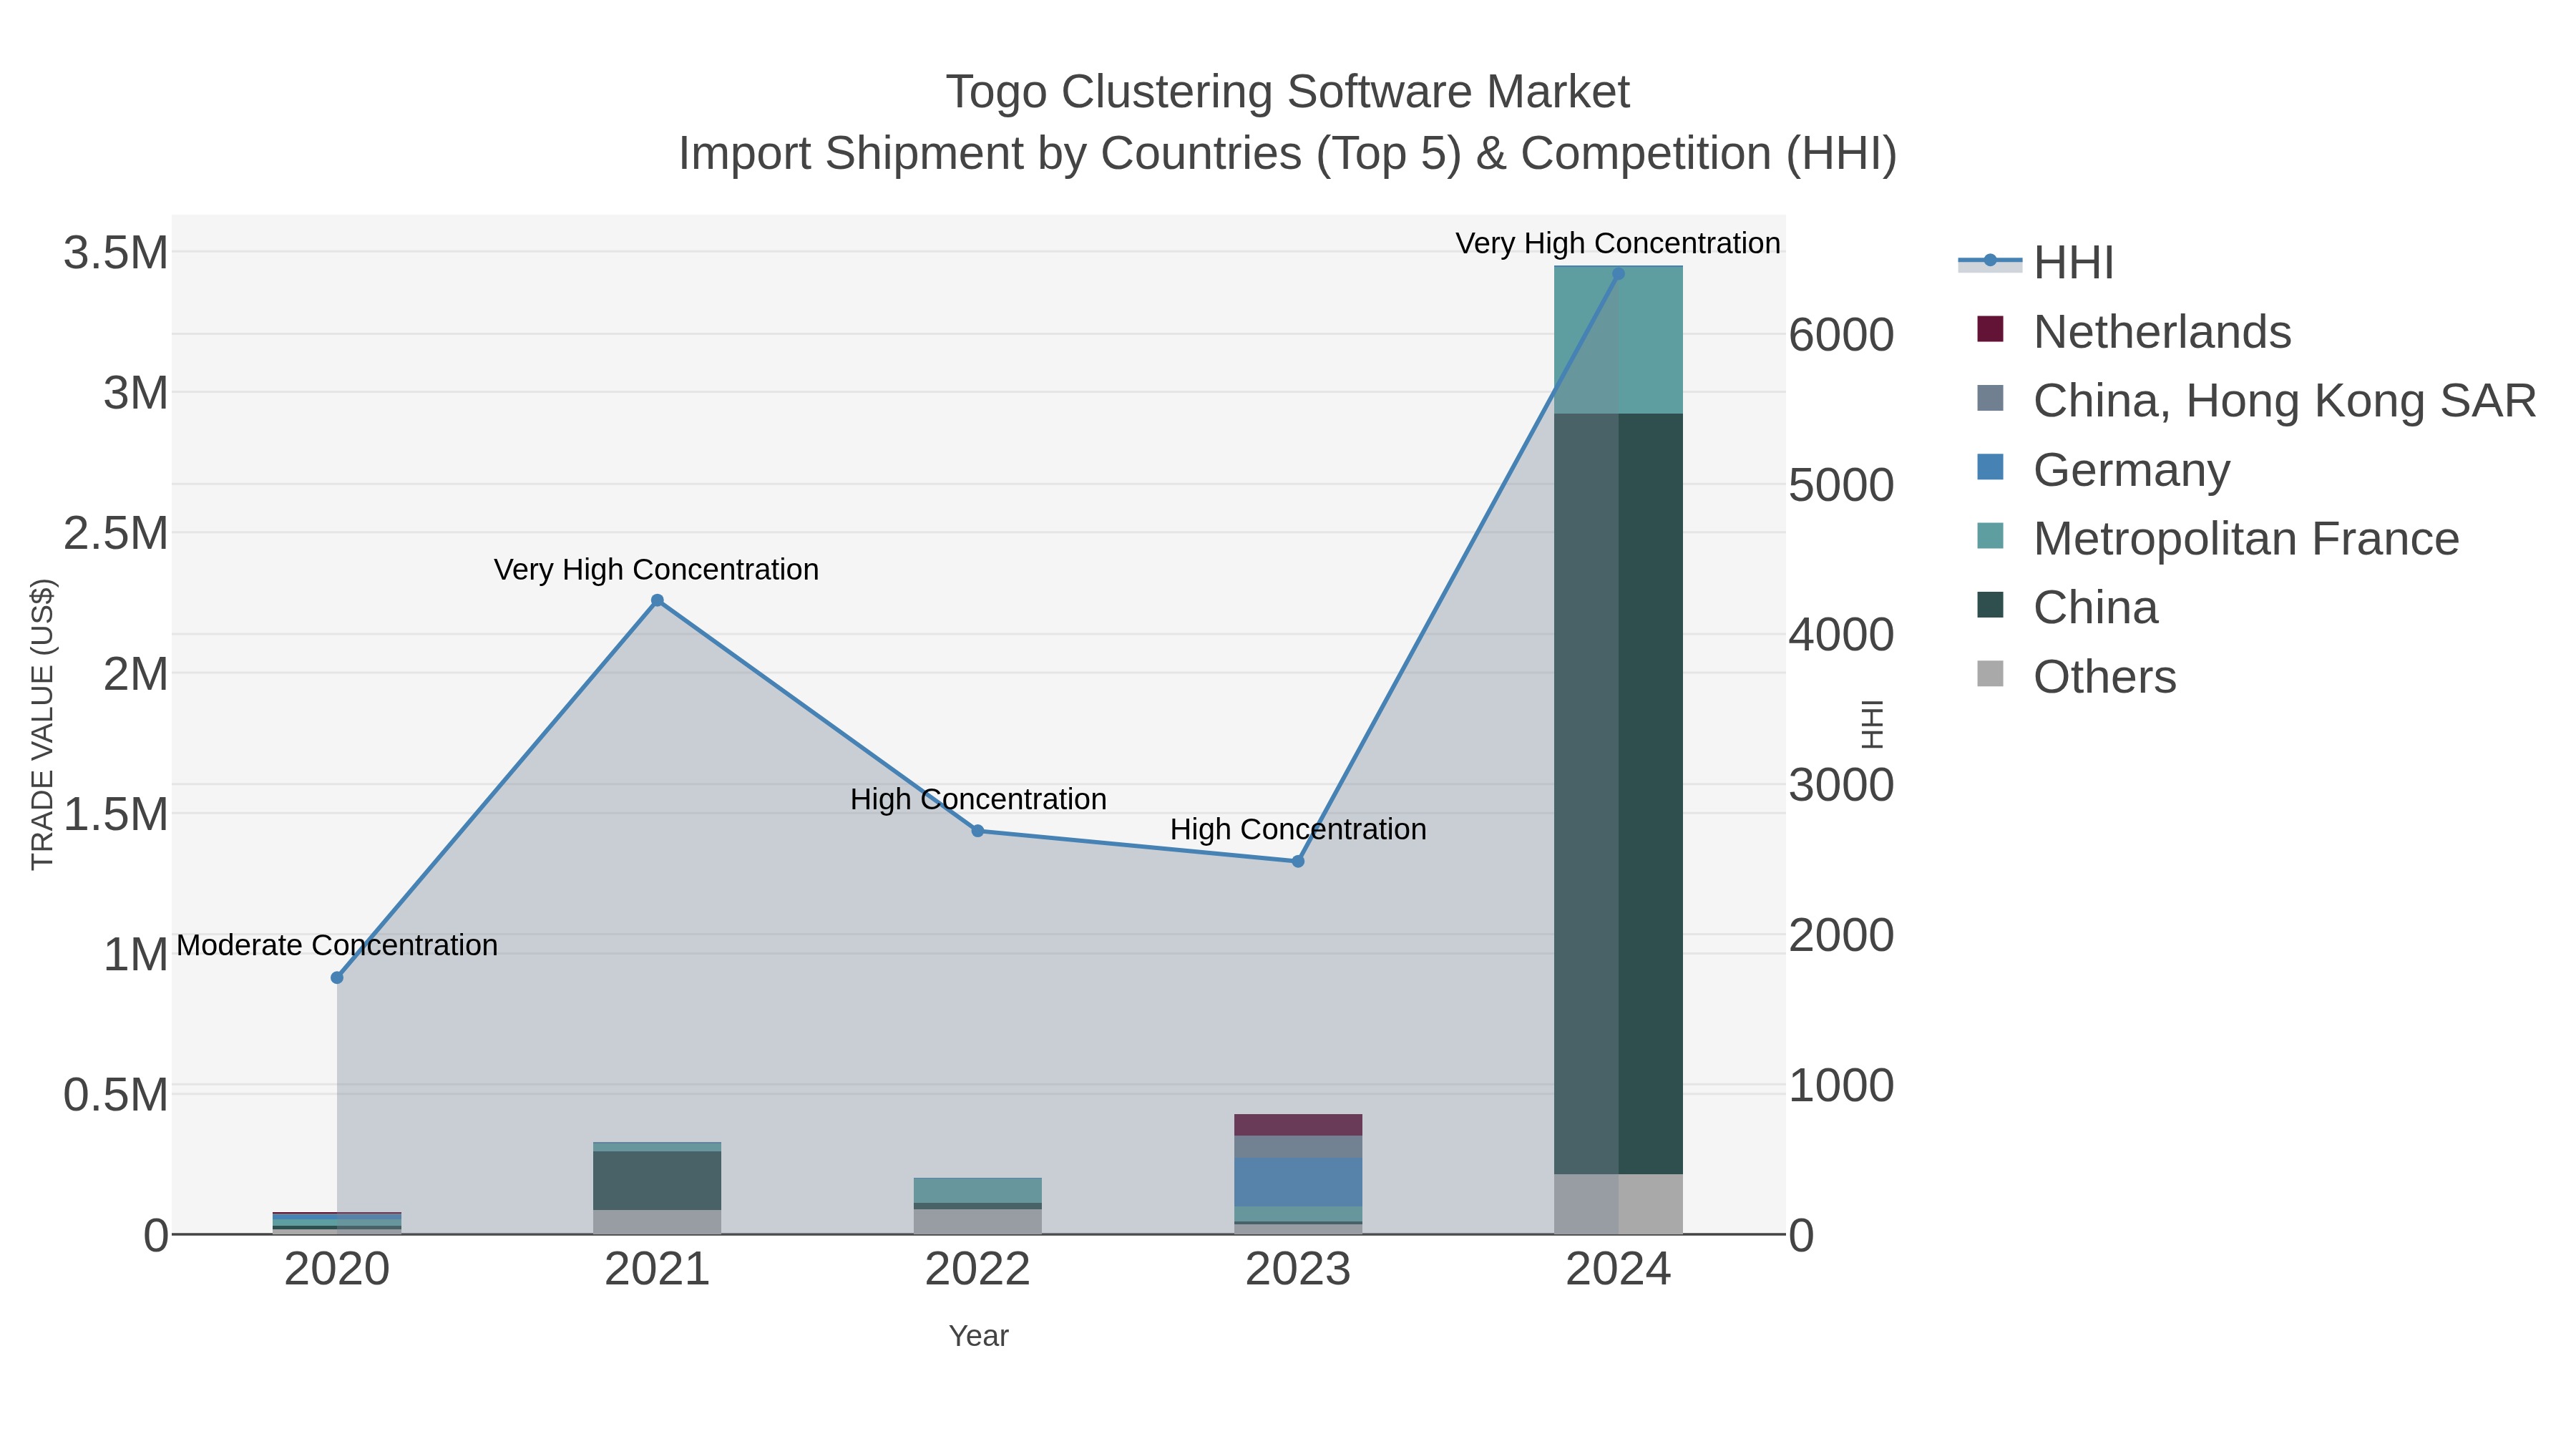Toggle China, Hong Kong SAR legend entry

tap(2256, 400)
